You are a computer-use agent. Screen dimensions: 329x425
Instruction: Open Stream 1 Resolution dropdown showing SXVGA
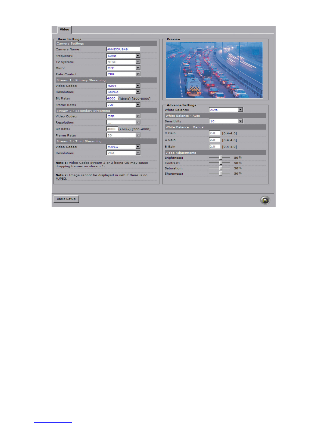tap(124, 92)
